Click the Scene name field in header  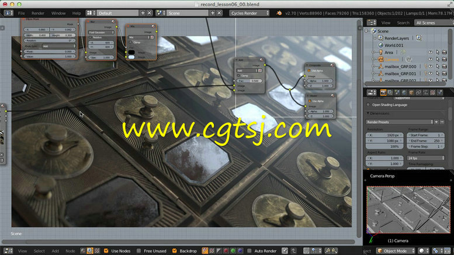tap(188, 13)
